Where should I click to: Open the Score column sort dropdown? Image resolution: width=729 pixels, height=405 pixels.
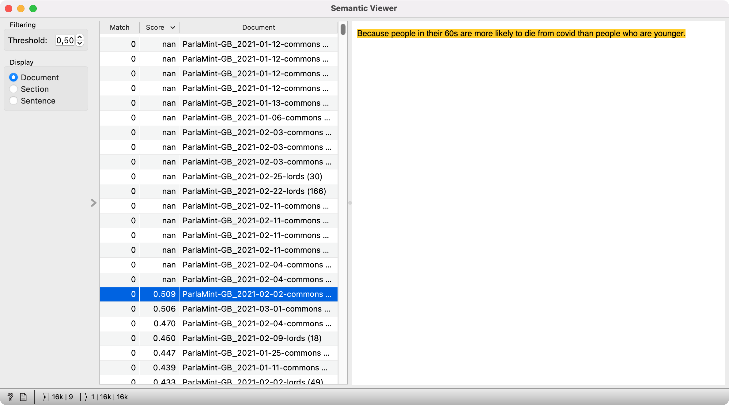[172, 27]
